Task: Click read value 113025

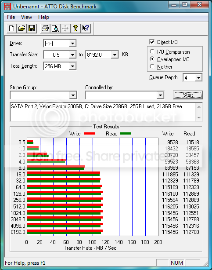Action: 191,206
